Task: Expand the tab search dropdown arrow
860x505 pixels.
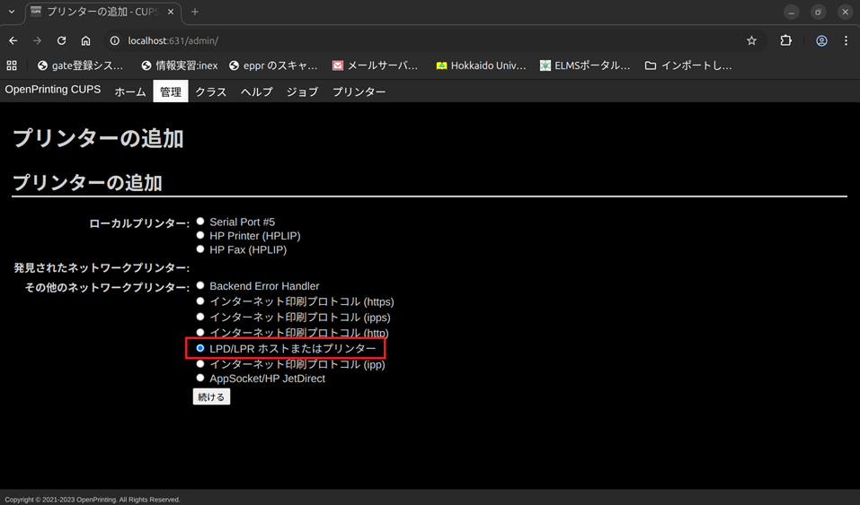Action: tap(12, 12)
